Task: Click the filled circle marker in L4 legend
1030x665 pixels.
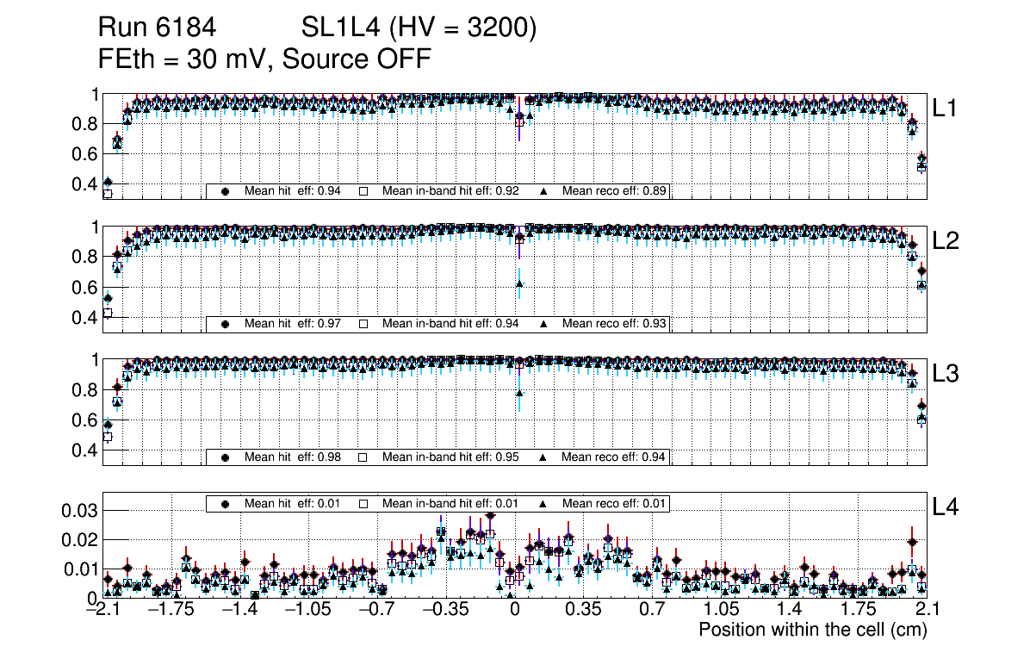Action: point(226,504)
